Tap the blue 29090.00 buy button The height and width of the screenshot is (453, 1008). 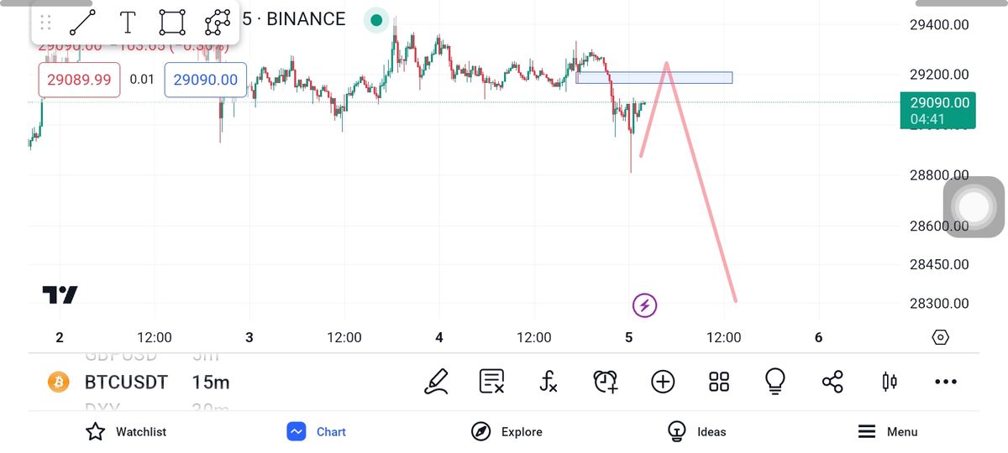pos(206,80)
